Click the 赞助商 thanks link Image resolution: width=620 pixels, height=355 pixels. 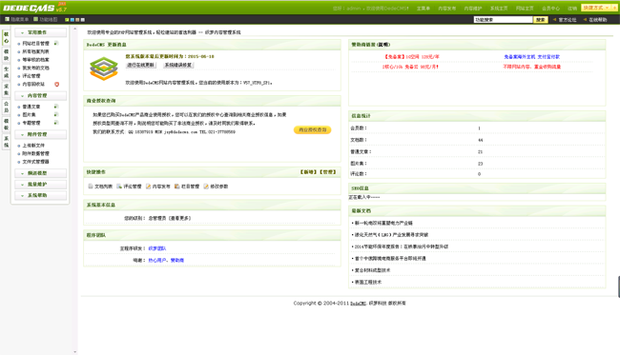coord(177,261)
